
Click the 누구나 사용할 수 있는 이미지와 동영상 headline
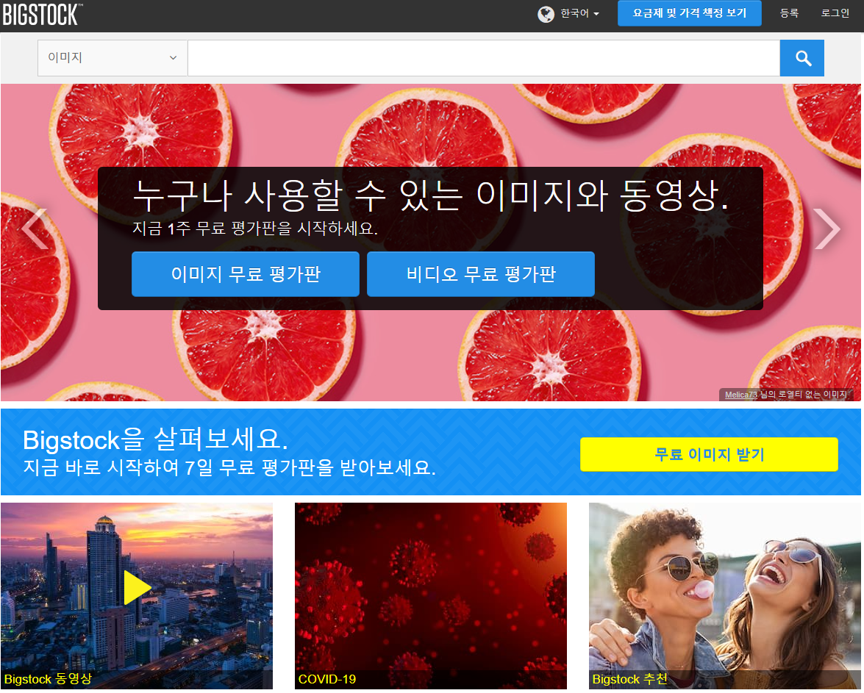click(431, 195)
